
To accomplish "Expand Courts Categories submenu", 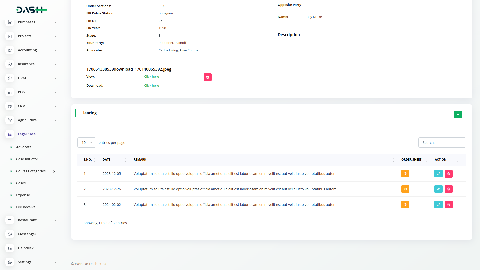I will coord(54,171).
